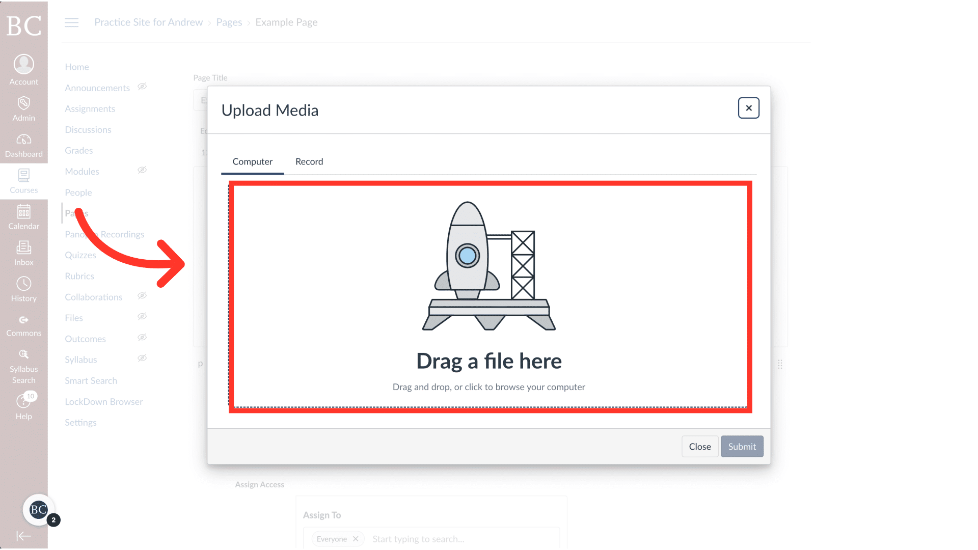
Task: Click the Courses icon
Action: click(23, 176)
